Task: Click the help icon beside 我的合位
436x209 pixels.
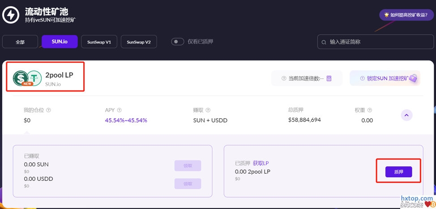Action: click(49, 110)
